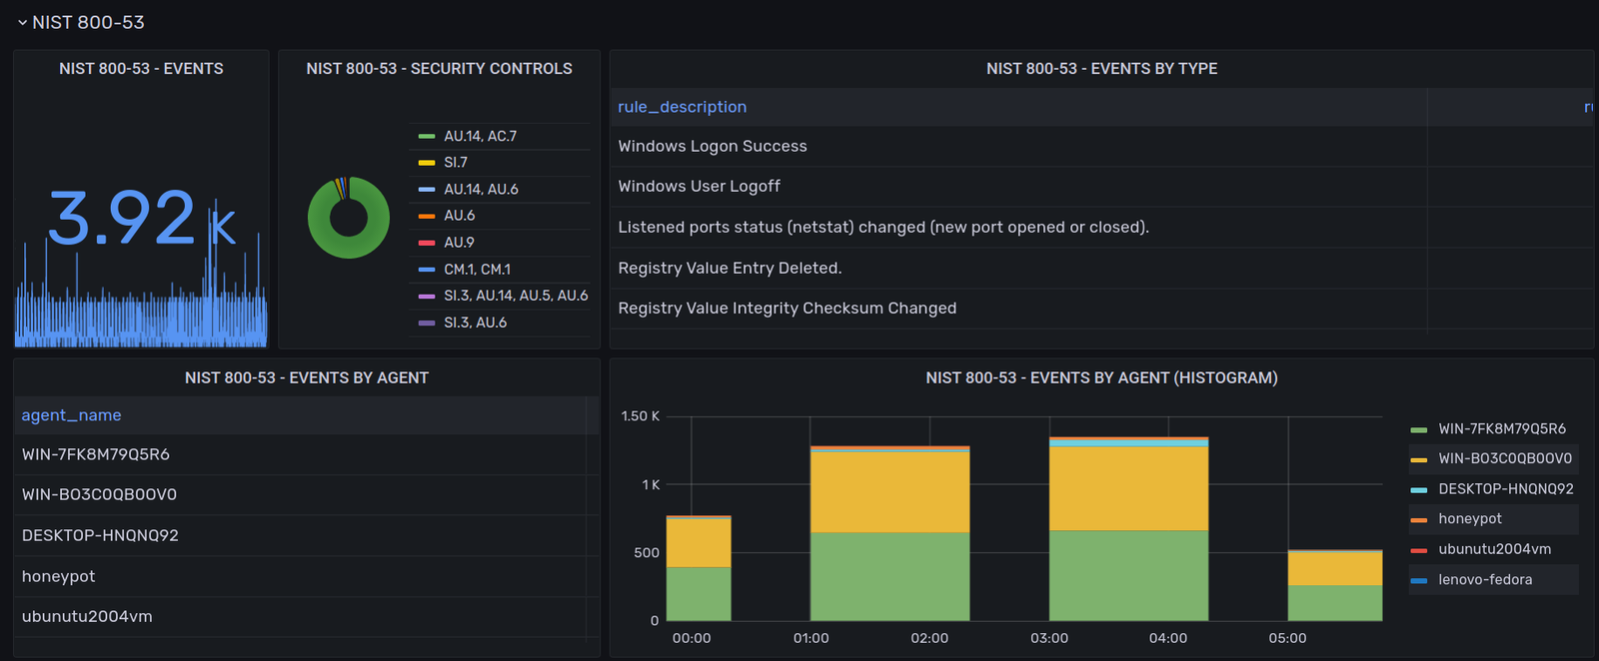
Task: Collapse the NIST 800-53 row chevron
Action: pos(22,22)
